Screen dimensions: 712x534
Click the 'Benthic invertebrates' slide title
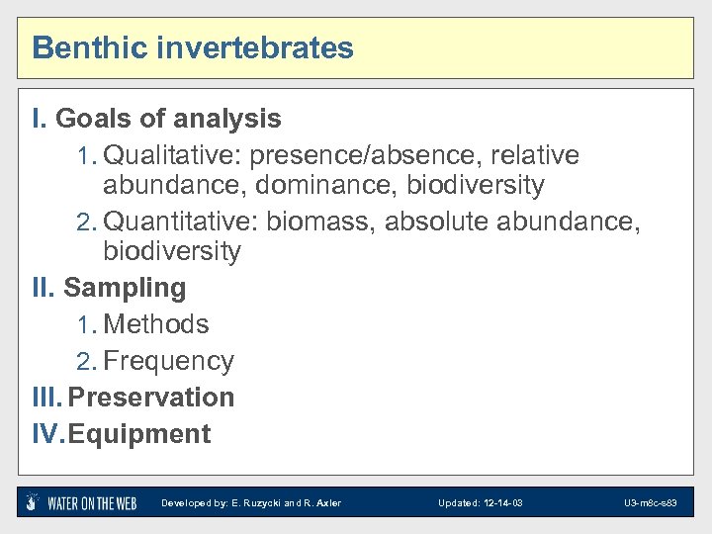pos(193,47)
